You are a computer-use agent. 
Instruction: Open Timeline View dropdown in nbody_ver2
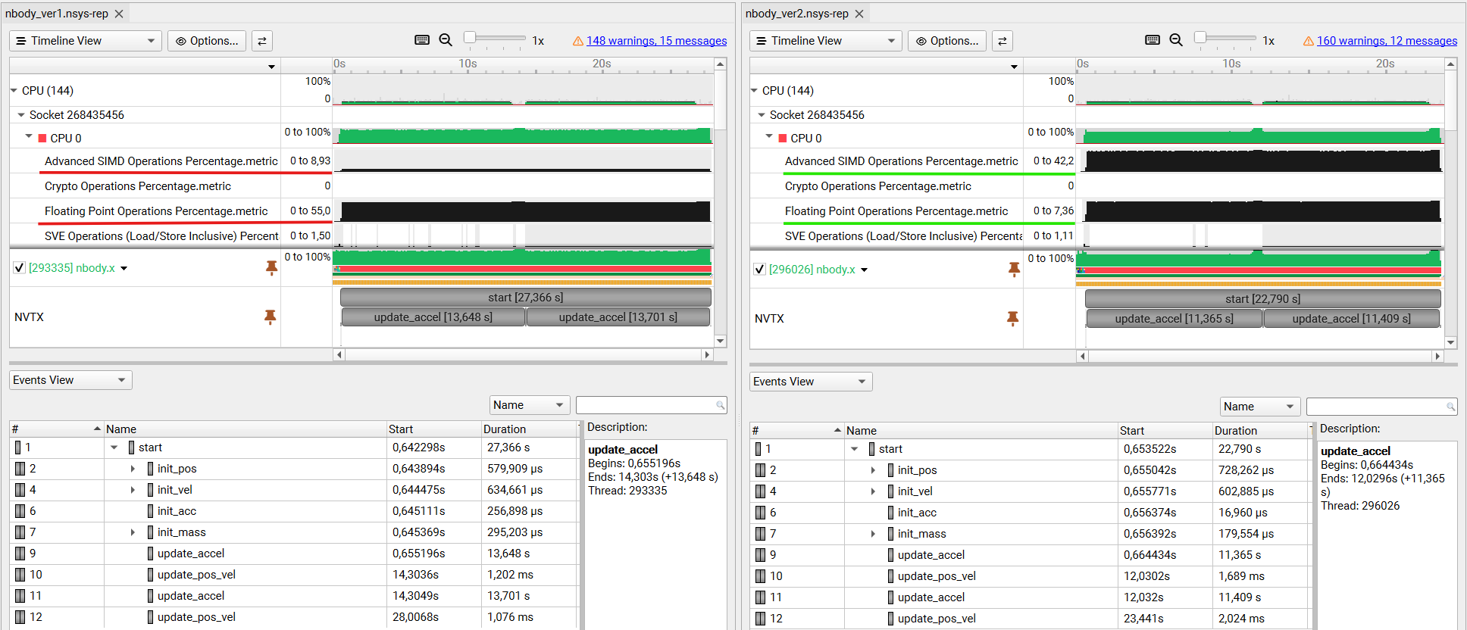826,41
